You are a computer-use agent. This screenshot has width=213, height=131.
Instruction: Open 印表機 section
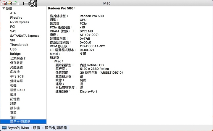pos(15,72)
